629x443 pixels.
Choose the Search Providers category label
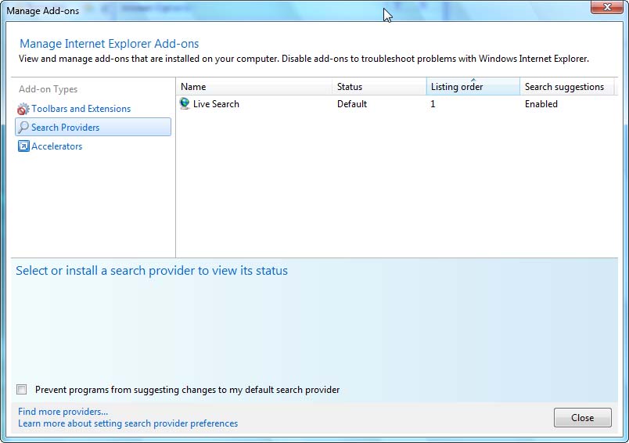[x=65, y=128]
